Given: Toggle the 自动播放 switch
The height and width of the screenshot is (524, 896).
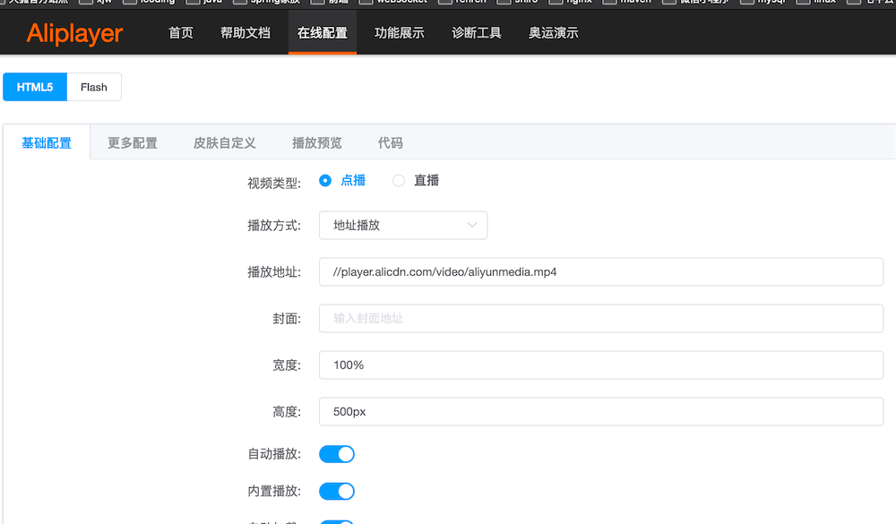Looking at the screenshot, I should (x=337, y=454).
